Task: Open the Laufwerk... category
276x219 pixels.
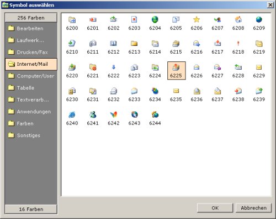Action: (x=31, y=40)
